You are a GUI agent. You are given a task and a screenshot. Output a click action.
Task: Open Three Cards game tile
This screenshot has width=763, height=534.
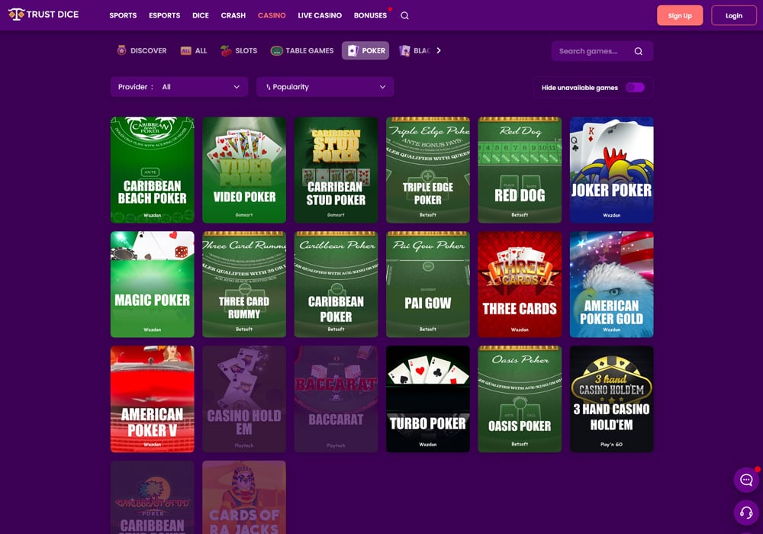pyautogui.click(x=520, y=285)
